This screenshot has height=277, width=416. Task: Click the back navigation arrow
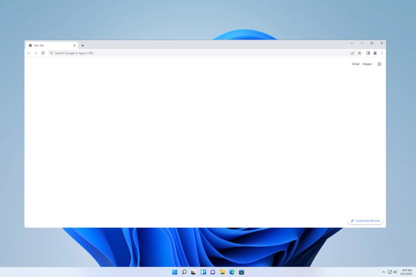coord(30,53)
